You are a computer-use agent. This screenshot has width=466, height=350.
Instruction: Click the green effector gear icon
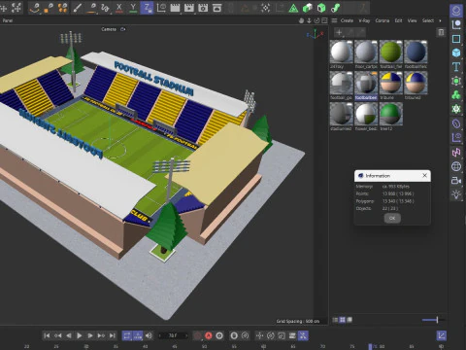tap(456, 109)
